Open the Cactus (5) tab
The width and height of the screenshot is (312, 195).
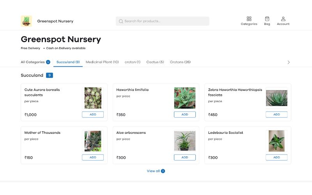155,62
